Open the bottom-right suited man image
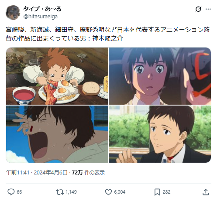The width and height of the screenshot is (217, 198). point(160,134)
